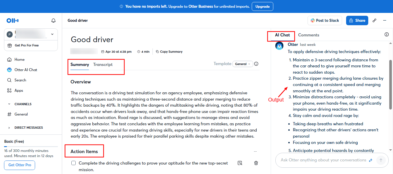
Task: Click the Get Otter Pro button
Action: tap(20, 165)
